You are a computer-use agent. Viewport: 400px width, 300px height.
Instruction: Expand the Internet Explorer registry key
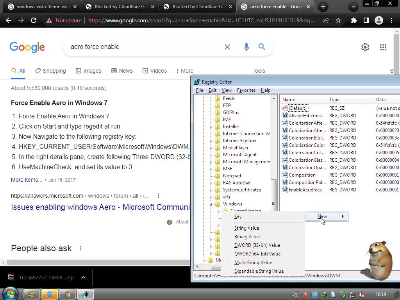211,141
